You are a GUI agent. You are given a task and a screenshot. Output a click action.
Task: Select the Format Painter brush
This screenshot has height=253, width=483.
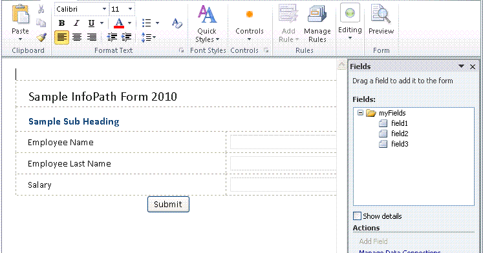[41, 37]
